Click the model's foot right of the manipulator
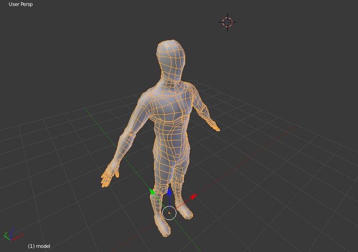 click(x=185, y=211)
